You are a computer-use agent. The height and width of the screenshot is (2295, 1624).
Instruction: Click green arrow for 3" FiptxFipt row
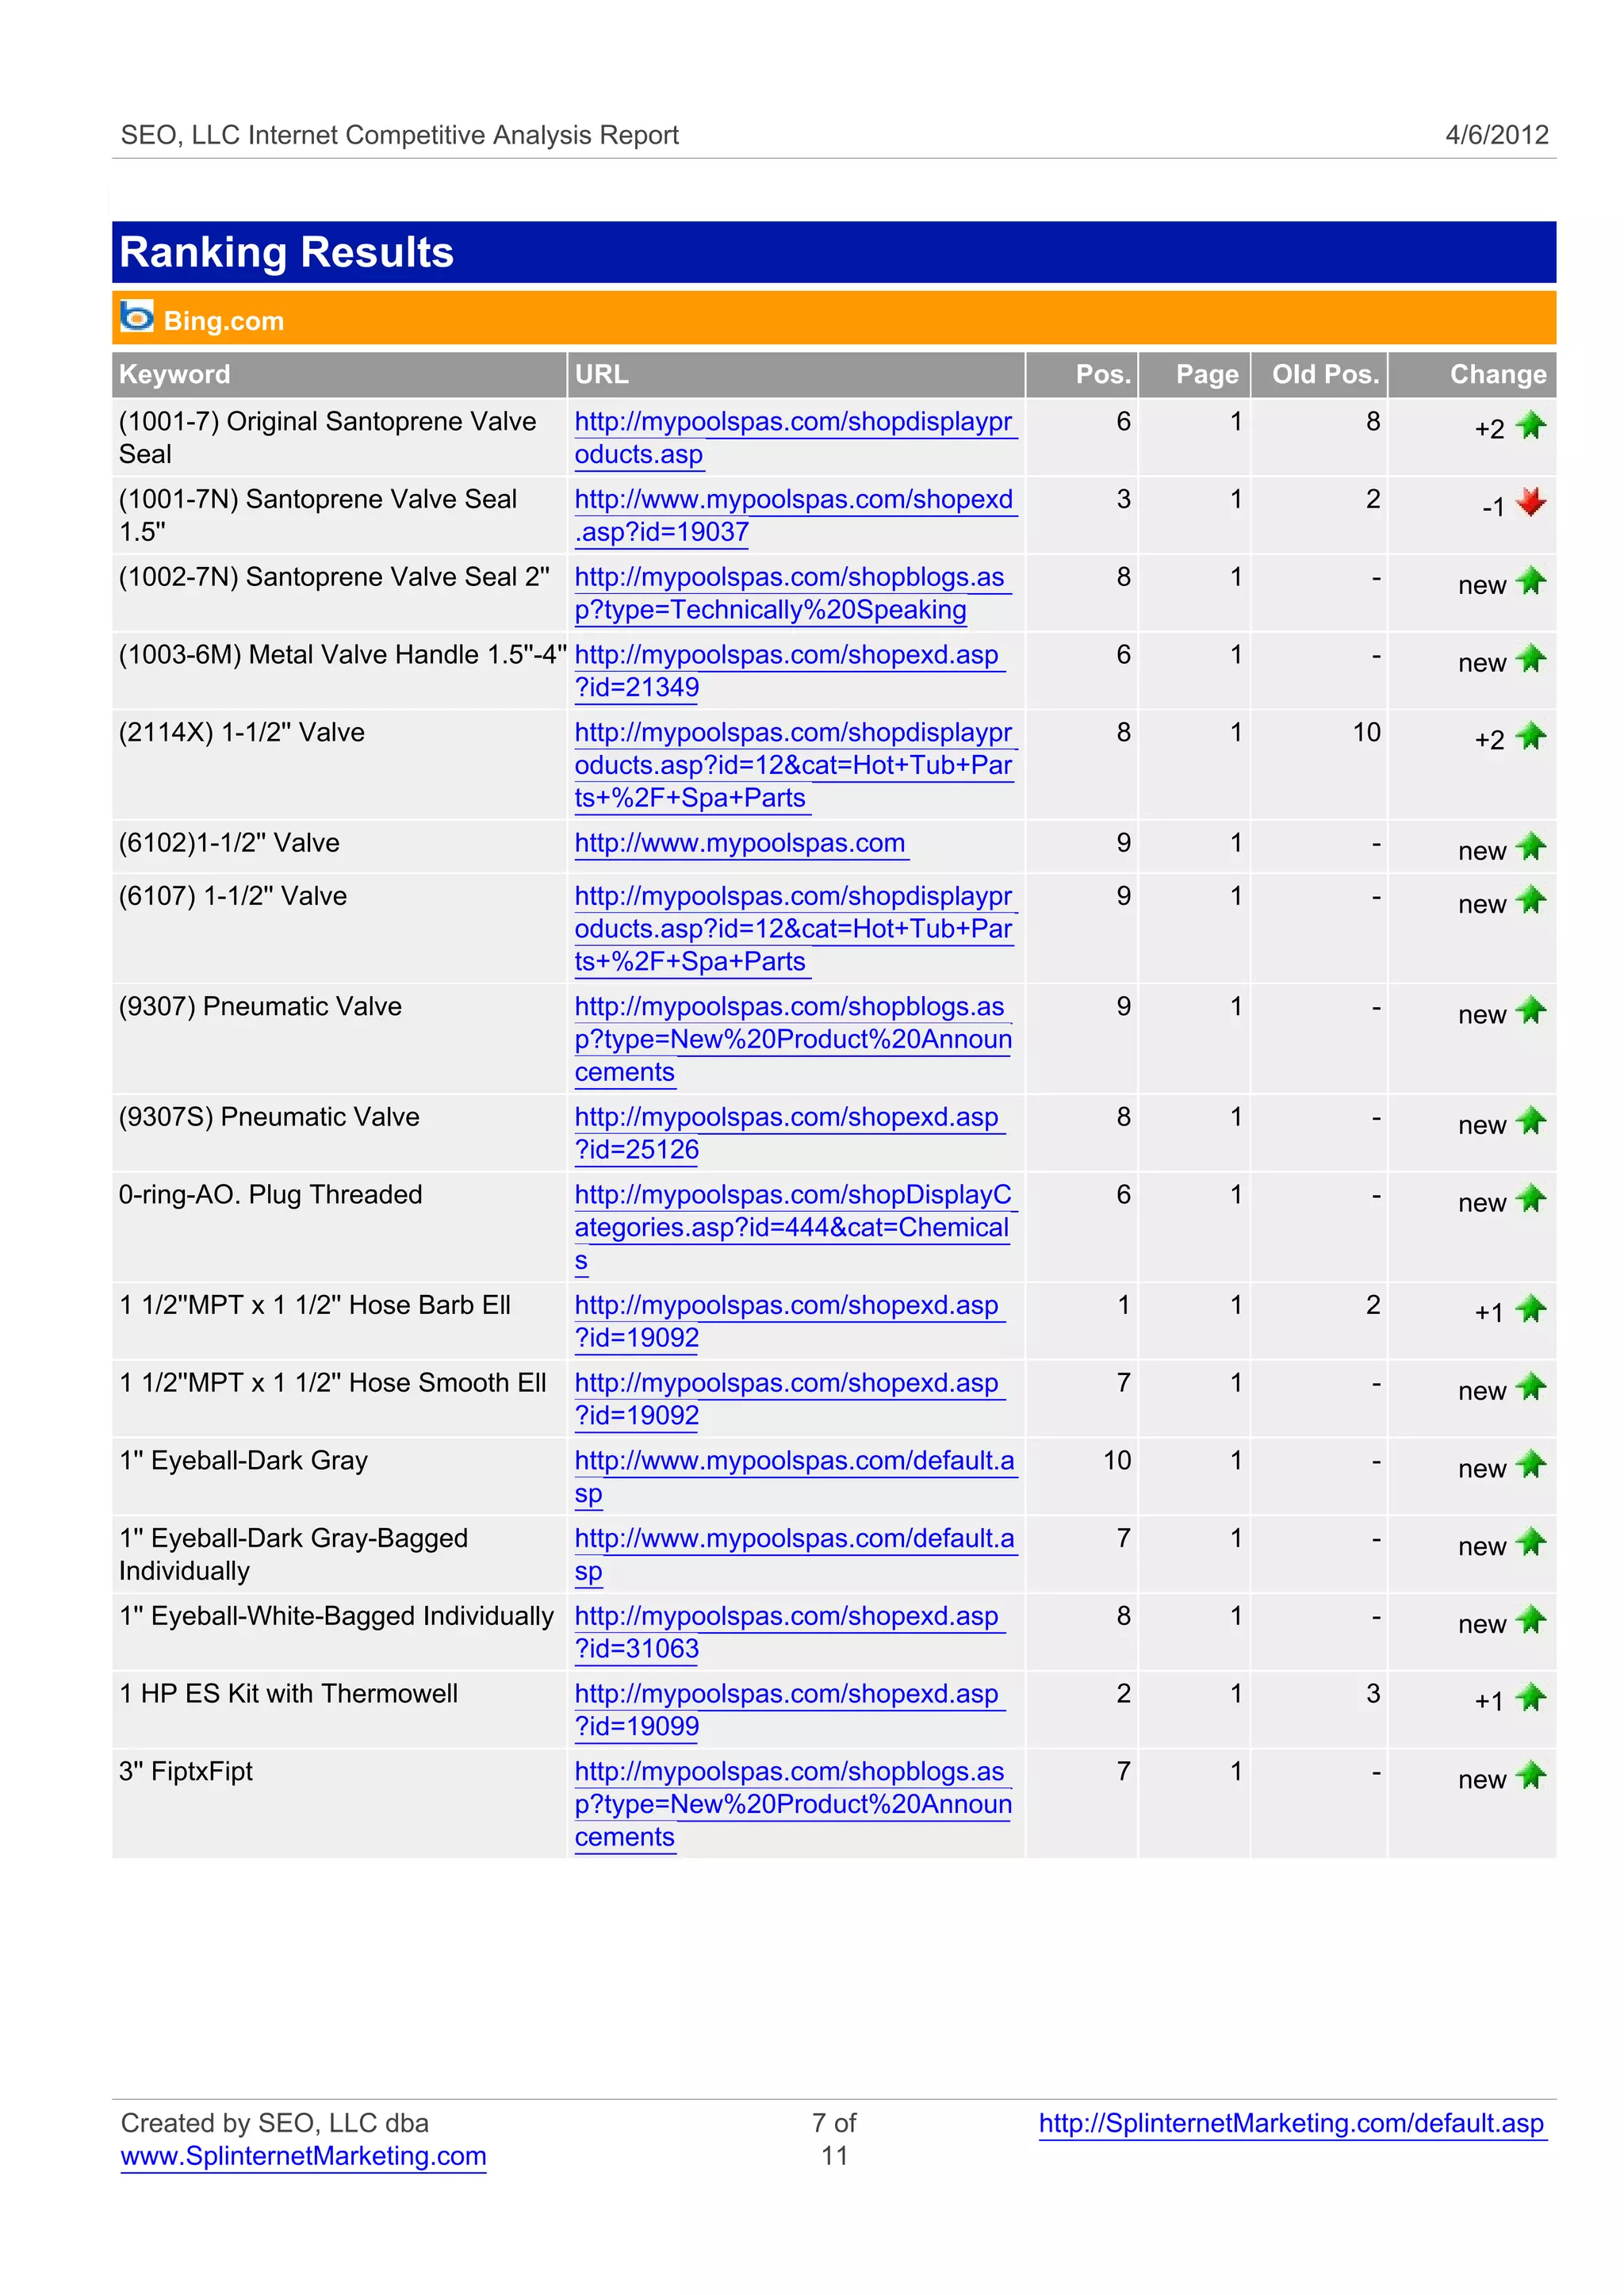(1530, 1776)
